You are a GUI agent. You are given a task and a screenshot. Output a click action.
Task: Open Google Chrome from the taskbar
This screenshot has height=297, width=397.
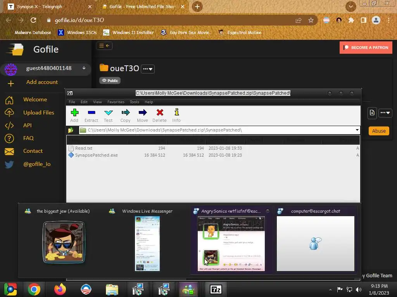(x=34, y=289)
